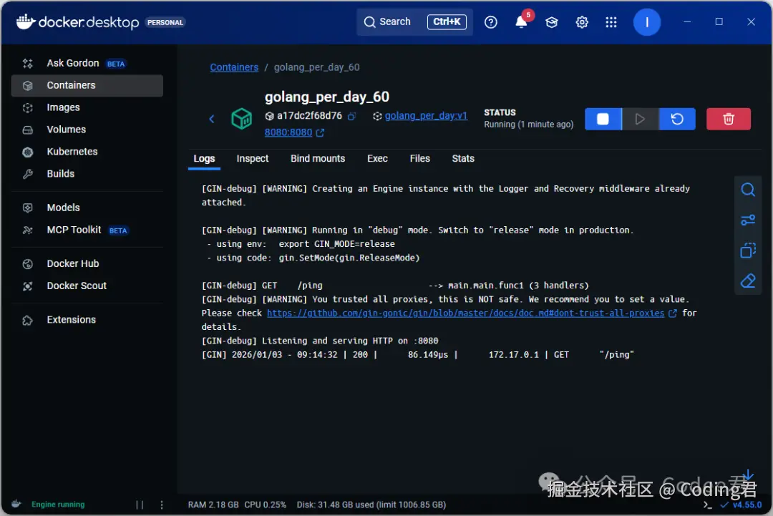773x516 pixels.
Task: Click the whale icon in status bar
Action: click(16, 504)
